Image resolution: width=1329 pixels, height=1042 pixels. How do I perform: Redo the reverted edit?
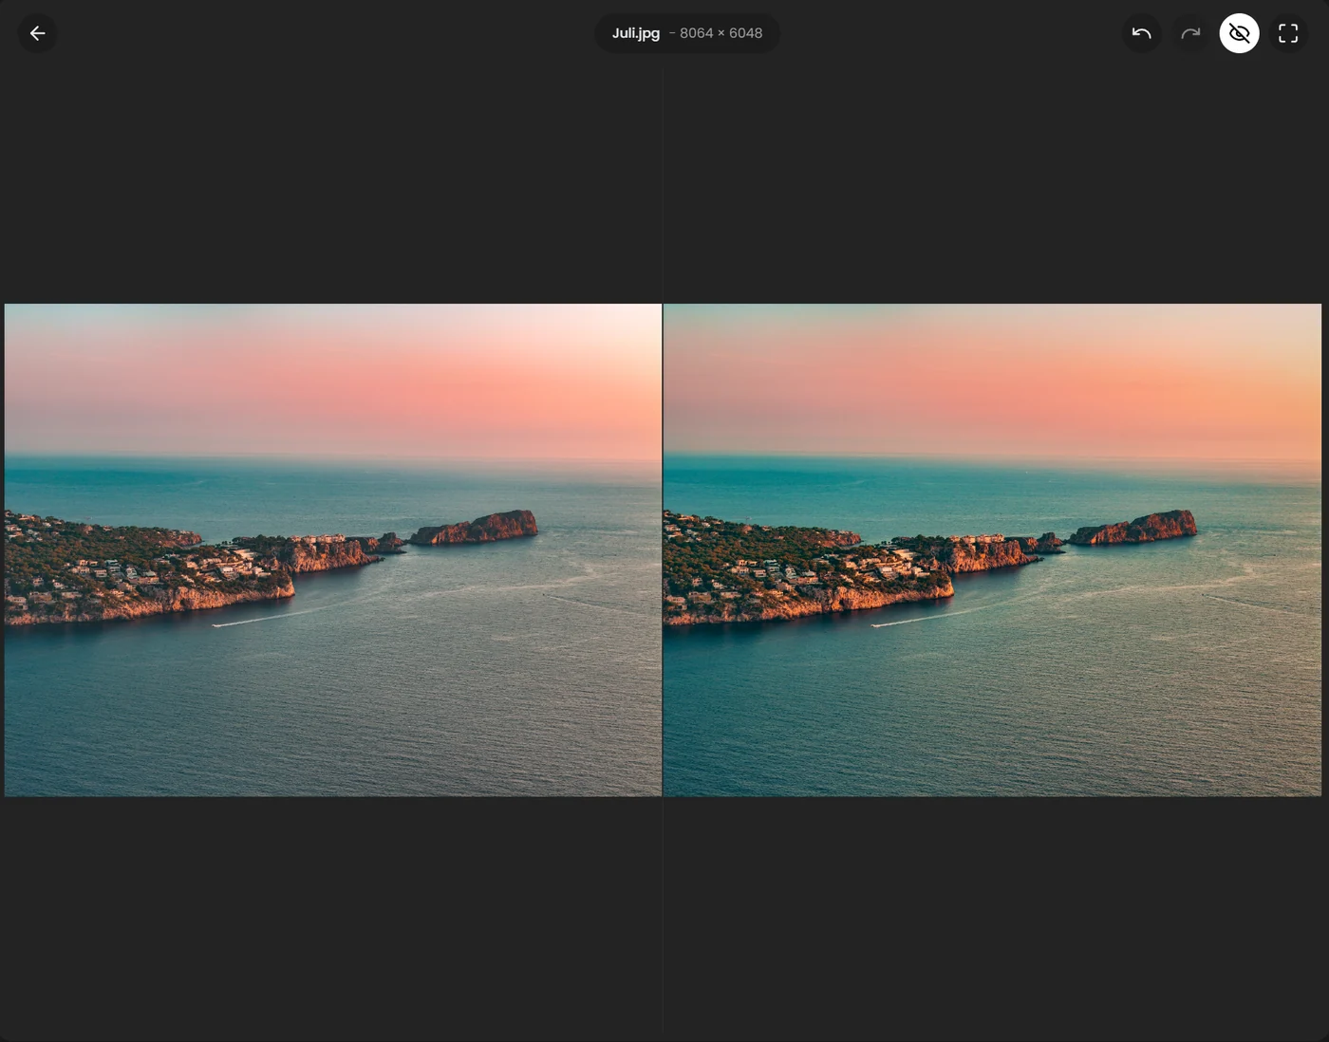[1190, 33]
